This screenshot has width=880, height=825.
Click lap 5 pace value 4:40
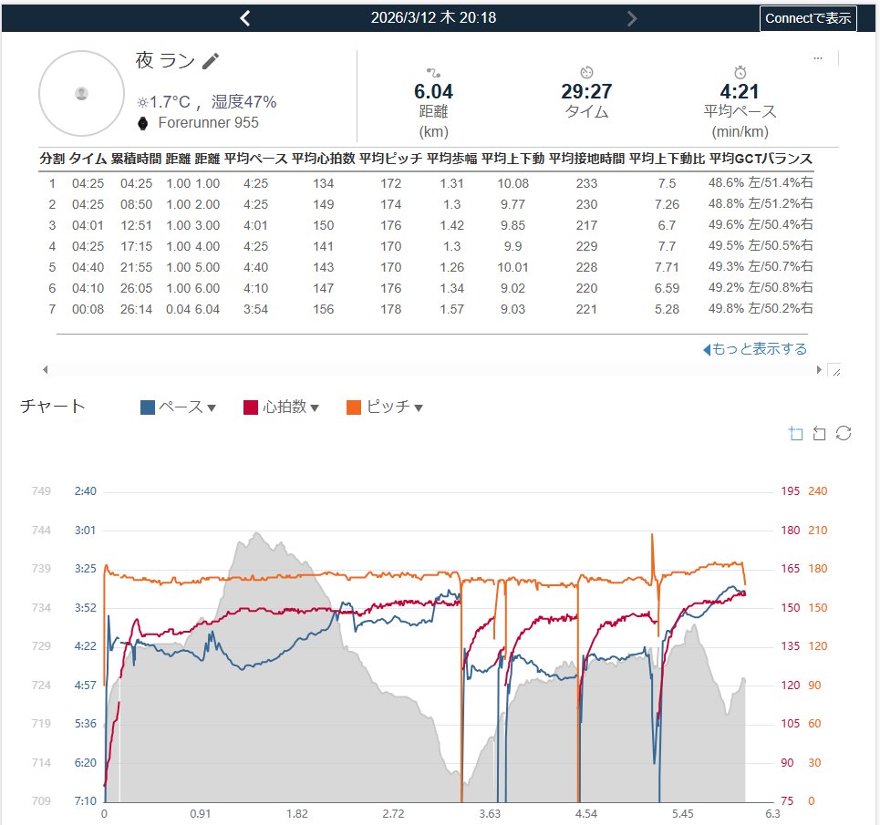(256, 267)
